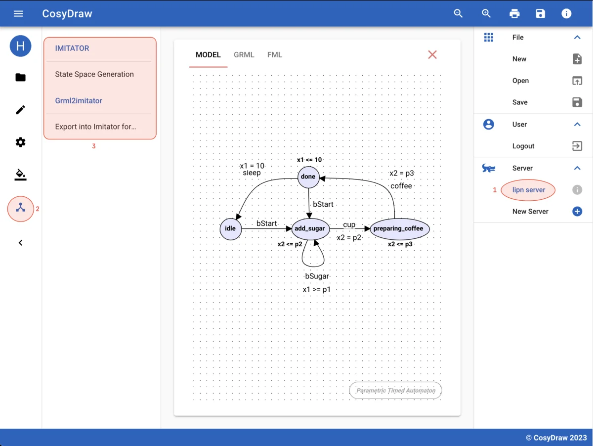This screenshot has width=593, height=446.
Task: Click the x2 = p3 guard label
Action: [x=402, y=174]
